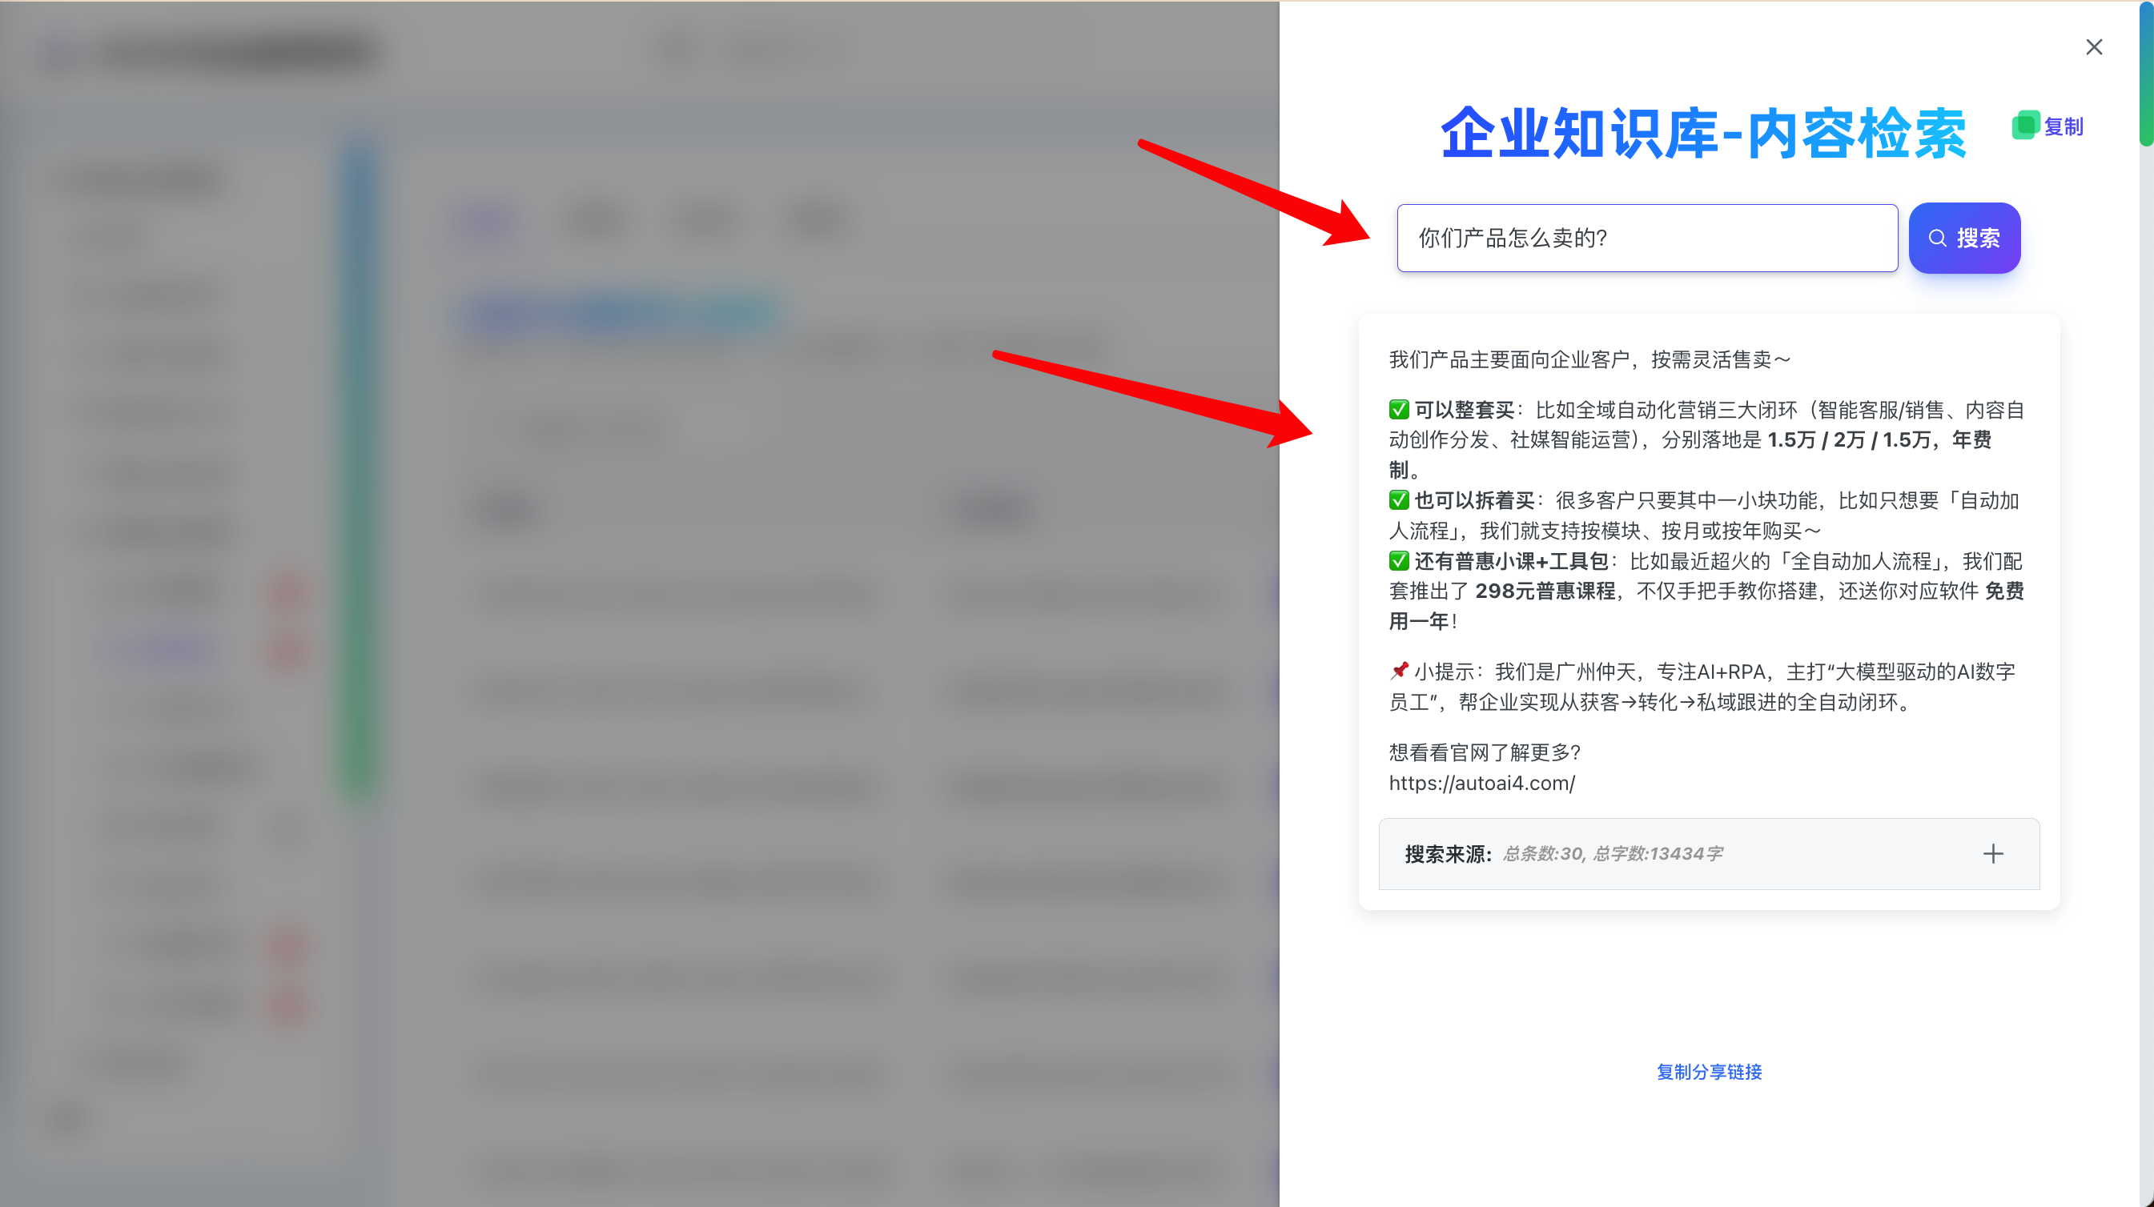Click the green copy icon beside title
This screenshot has width=2154, height=1207.
pyautogui.click(x=2024, y=126)
